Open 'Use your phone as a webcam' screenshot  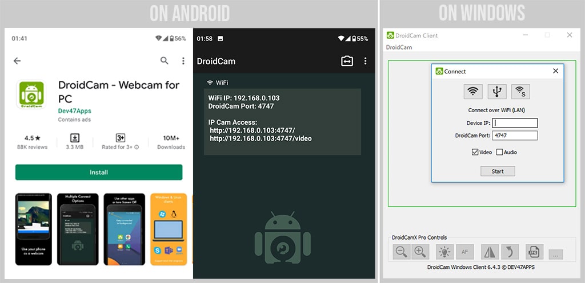34,229
